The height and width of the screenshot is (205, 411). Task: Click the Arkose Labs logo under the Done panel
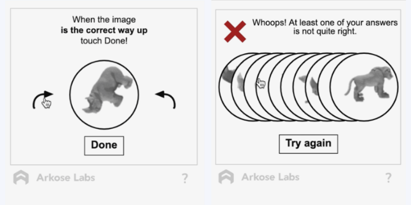[21, 178]
